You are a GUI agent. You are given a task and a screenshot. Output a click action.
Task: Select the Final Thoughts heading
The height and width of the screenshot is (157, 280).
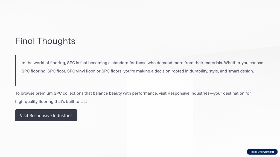(45, 41)
